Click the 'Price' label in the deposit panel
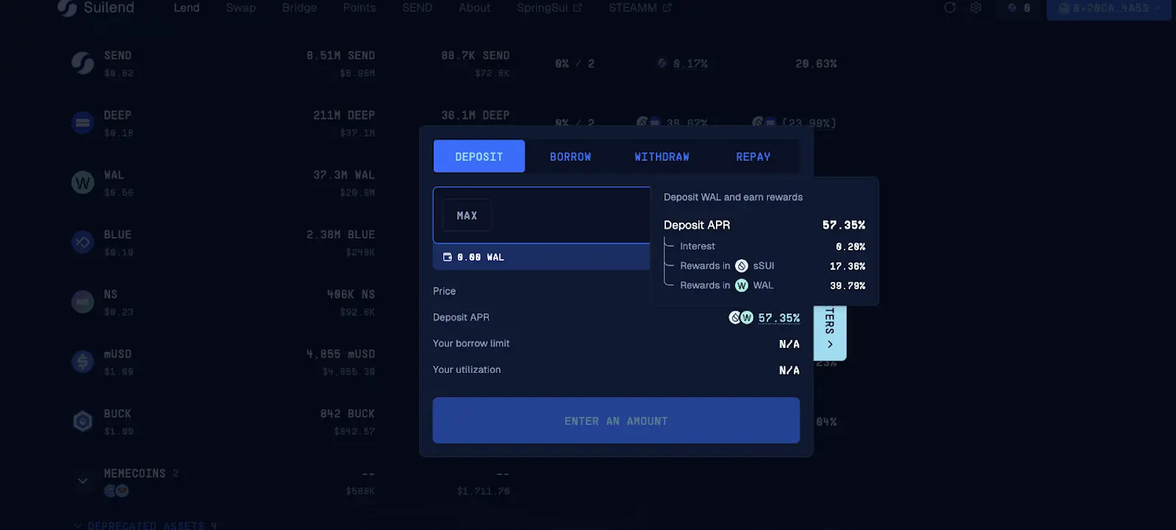This screenshot has height=530, width=1176. pyautogui.click(x=444, y=291)
